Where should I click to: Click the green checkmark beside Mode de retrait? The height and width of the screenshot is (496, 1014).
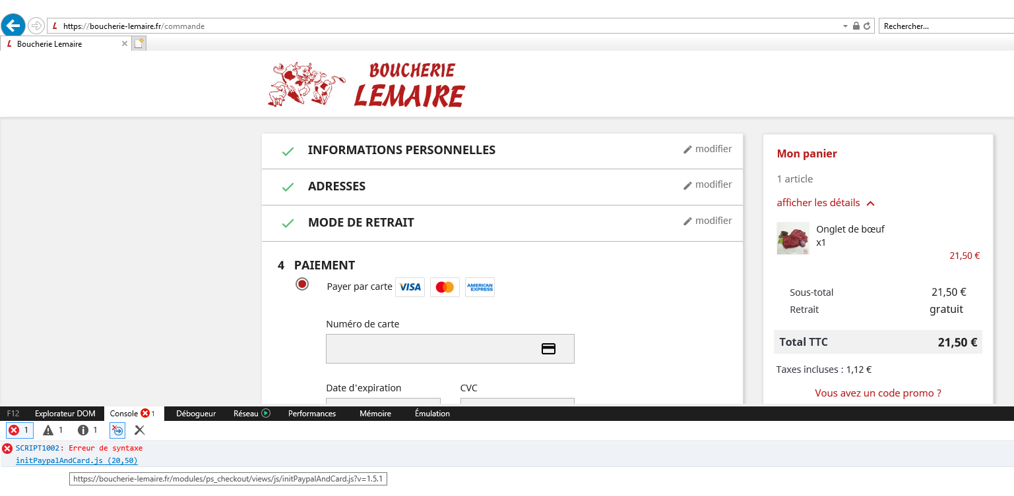pyautogui.click(x=288, y=223)
